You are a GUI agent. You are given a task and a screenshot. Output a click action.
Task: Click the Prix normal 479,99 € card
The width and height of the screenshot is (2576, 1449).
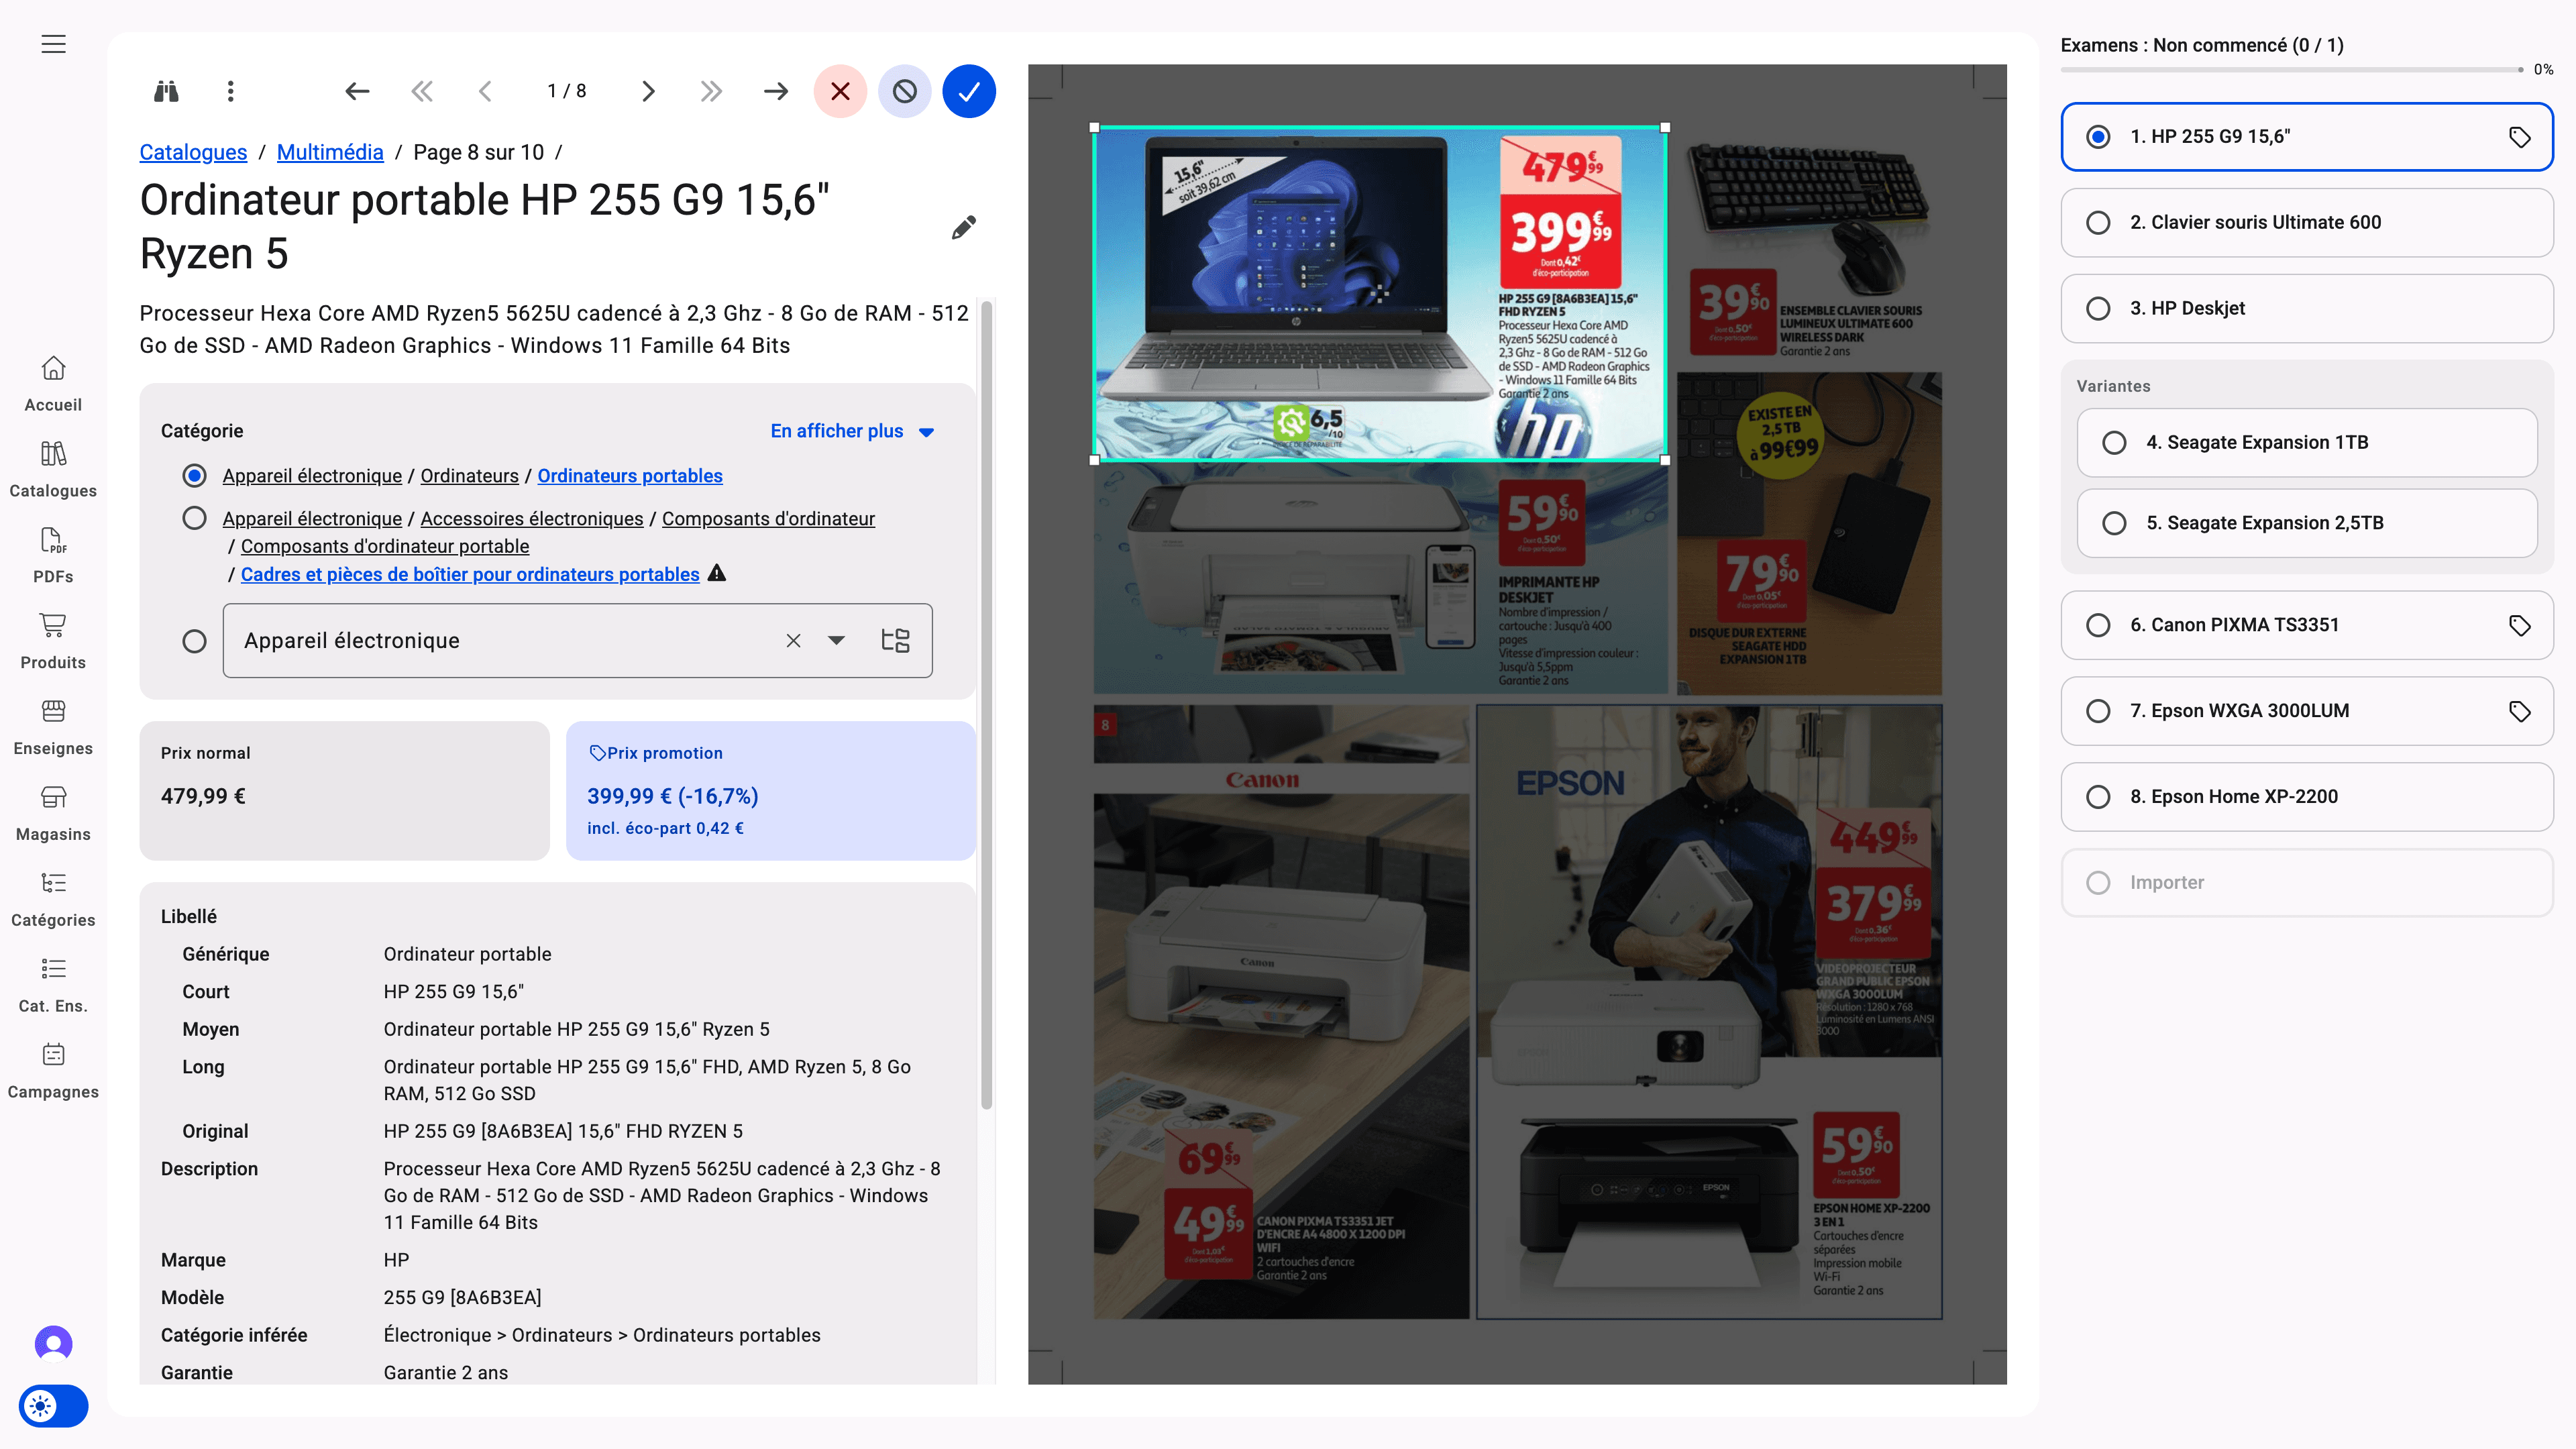(344, 790)
